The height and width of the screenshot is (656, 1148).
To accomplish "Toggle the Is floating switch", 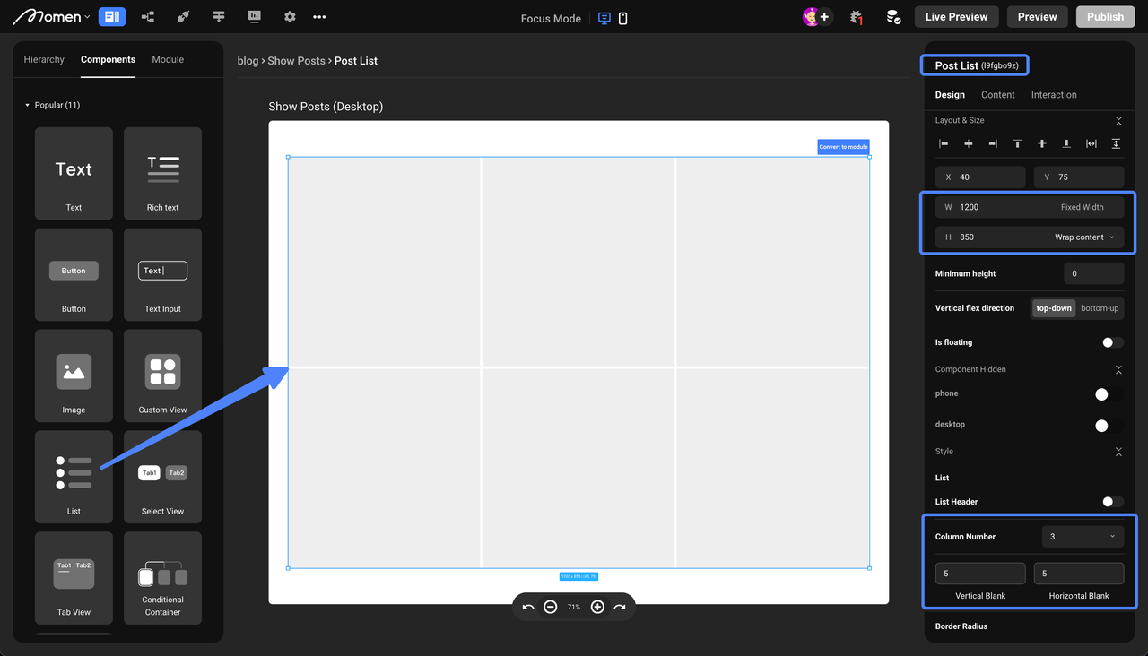I will point(1112,342).
